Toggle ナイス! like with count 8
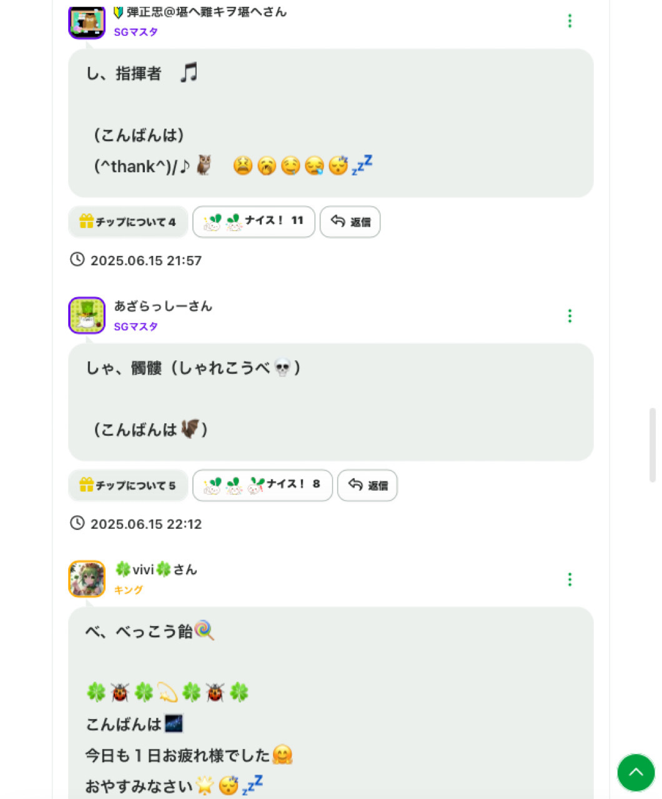This screenshot has height=799, width=662. (262, 485)
